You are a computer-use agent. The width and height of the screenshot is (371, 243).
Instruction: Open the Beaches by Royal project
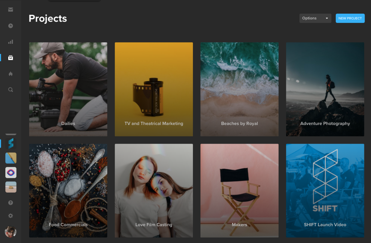[239, 89]
